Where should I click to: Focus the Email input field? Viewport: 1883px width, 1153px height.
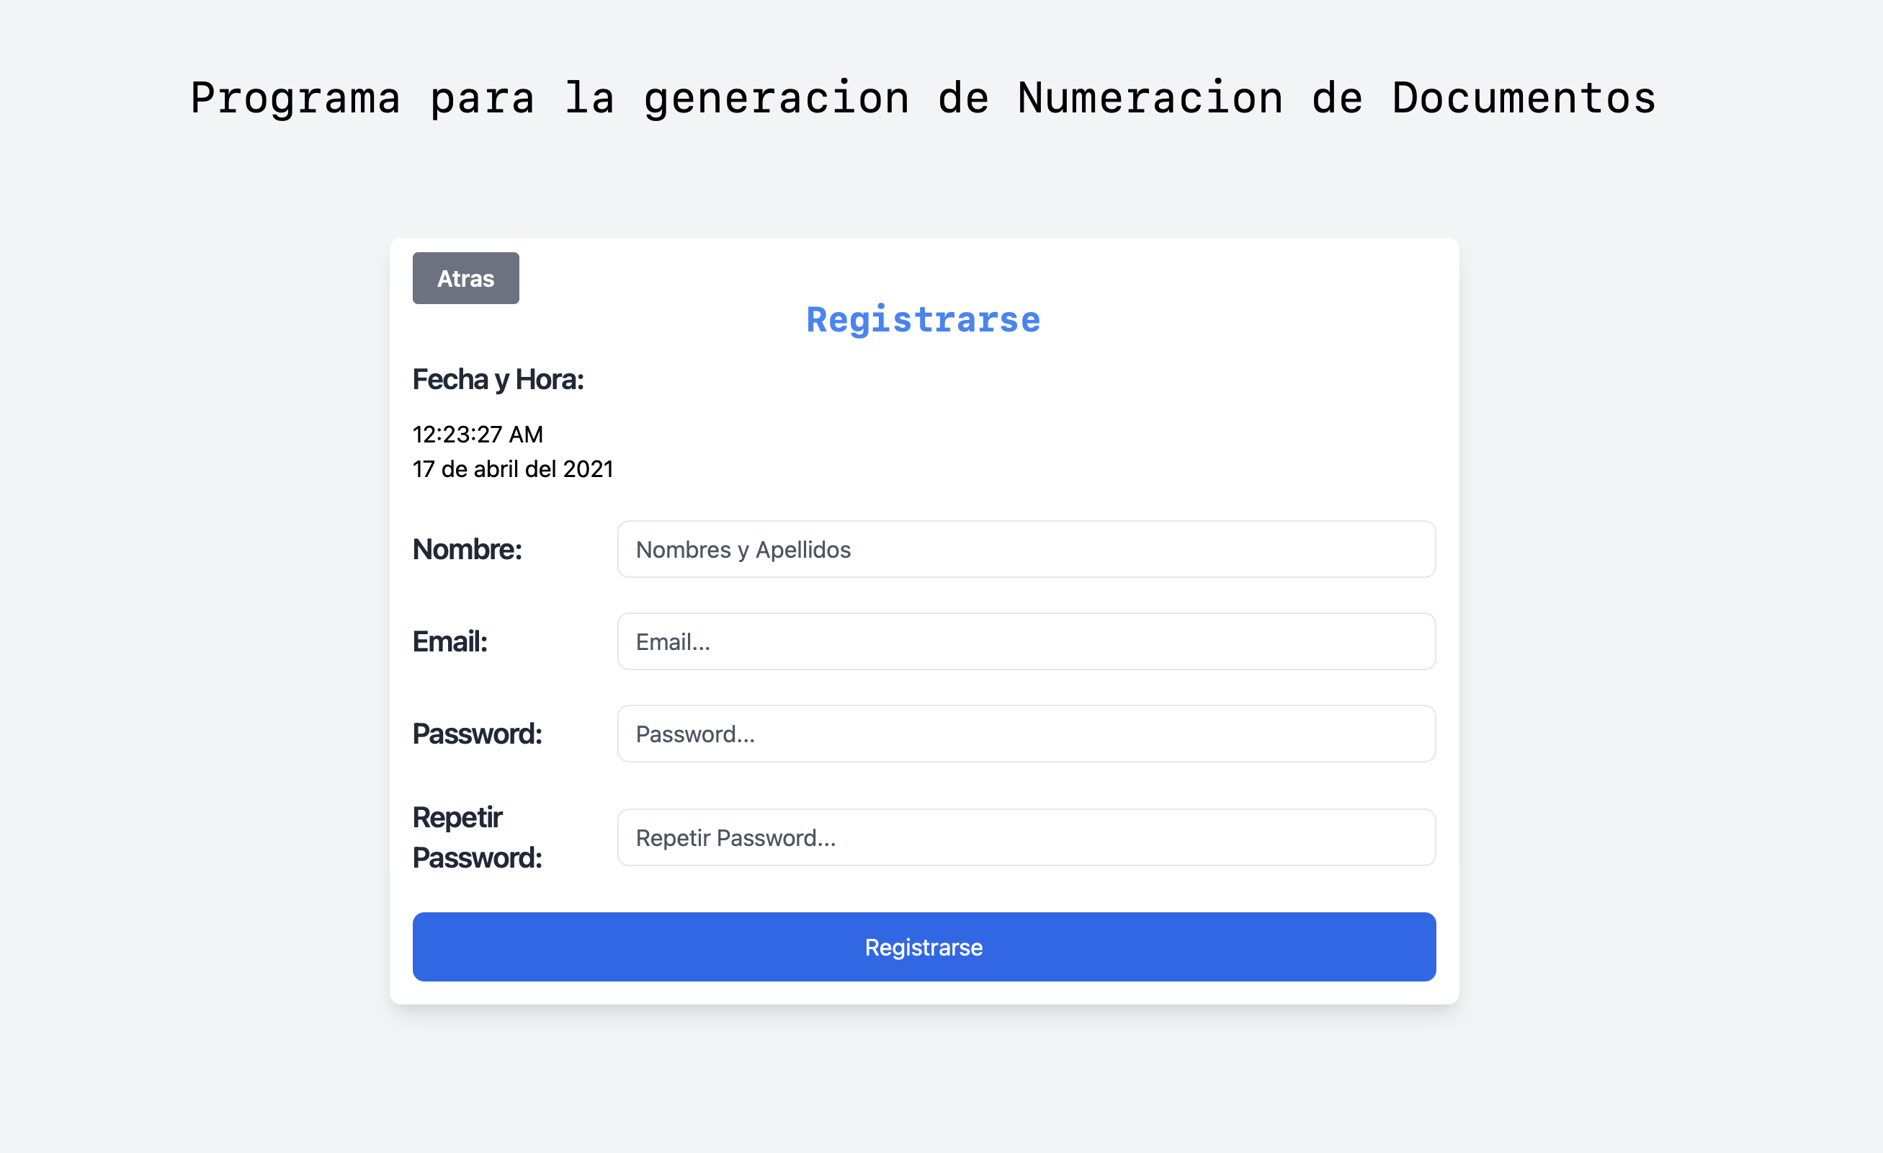coord(1027,641)
